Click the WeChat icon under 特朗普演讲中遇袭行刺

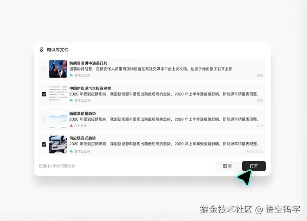[71, 75]
